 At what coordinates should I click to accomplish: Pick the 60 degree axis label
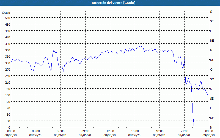[x=9, y=115]
